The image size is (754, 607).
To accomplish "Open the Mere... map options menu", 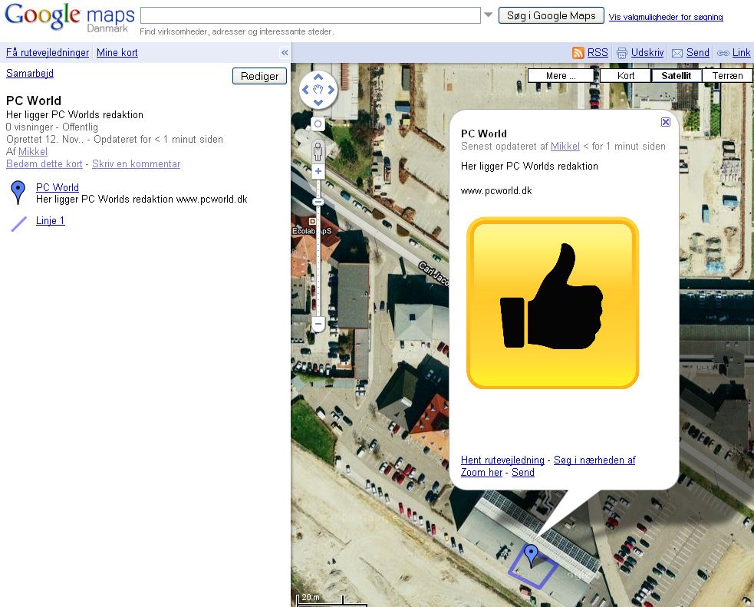I will pyautogui.click(x=560, y=75).
